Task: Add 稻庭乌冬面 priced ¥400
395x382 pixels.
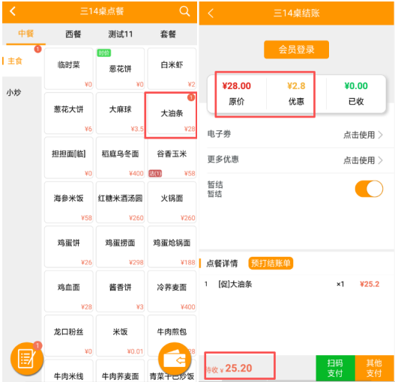Action: [x=121, y=157]
